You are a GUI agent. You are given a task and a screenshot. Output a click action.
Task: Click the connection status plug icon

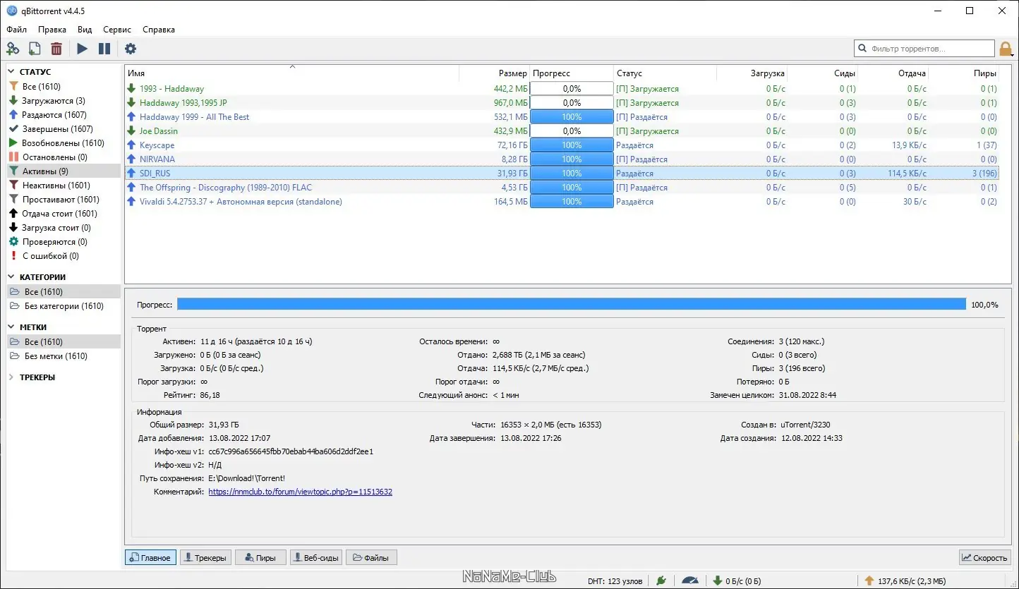point(661,581)
